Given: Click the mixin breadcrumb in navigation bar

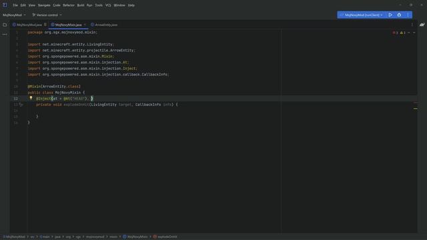Looking at the screenshot, I should pos(113,237).
